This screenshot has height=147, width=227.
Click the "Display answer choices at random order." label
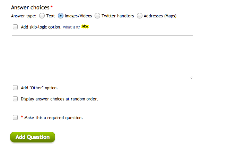(x=60, y=99)
